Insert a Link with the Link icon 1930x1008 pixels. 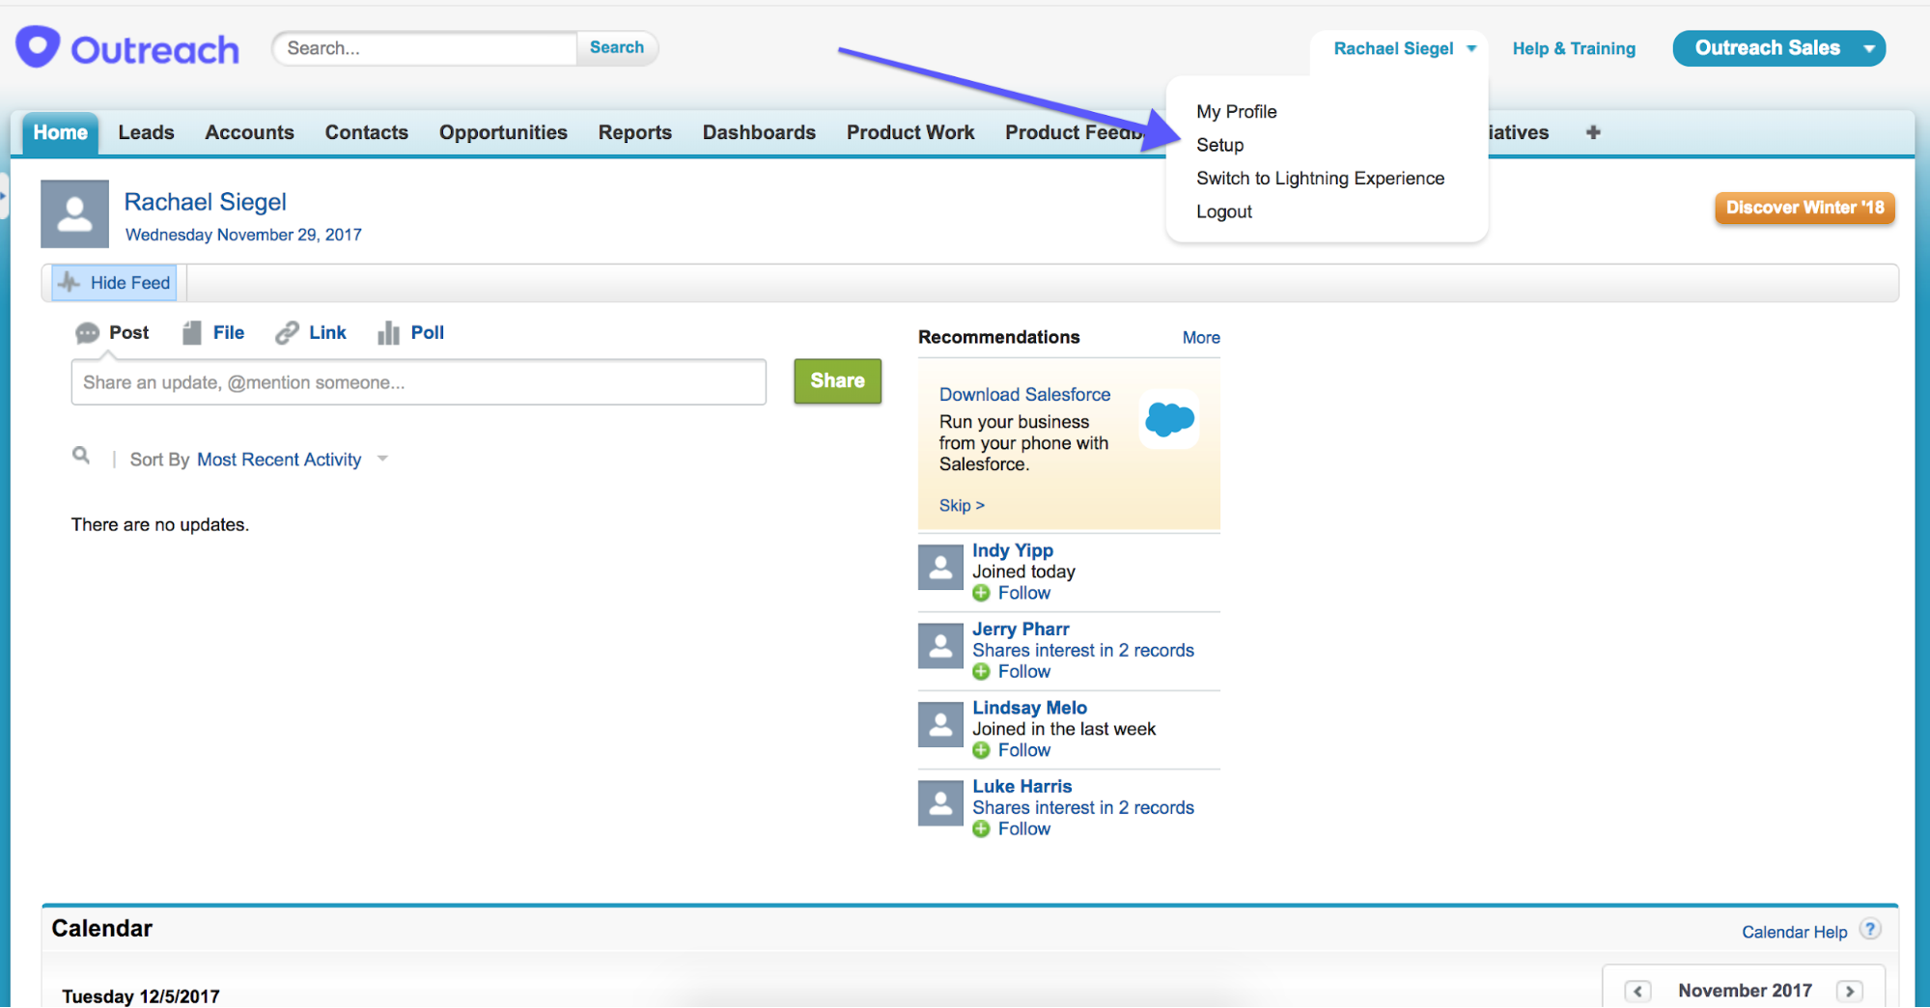click(x=287, y=332)
